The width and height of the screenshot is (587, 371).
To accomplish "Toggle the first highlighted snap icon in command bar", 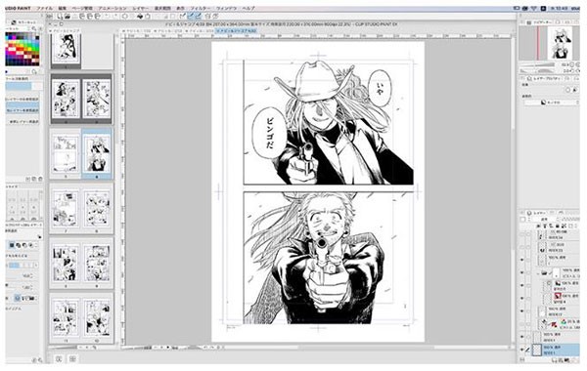I will 191,16.
